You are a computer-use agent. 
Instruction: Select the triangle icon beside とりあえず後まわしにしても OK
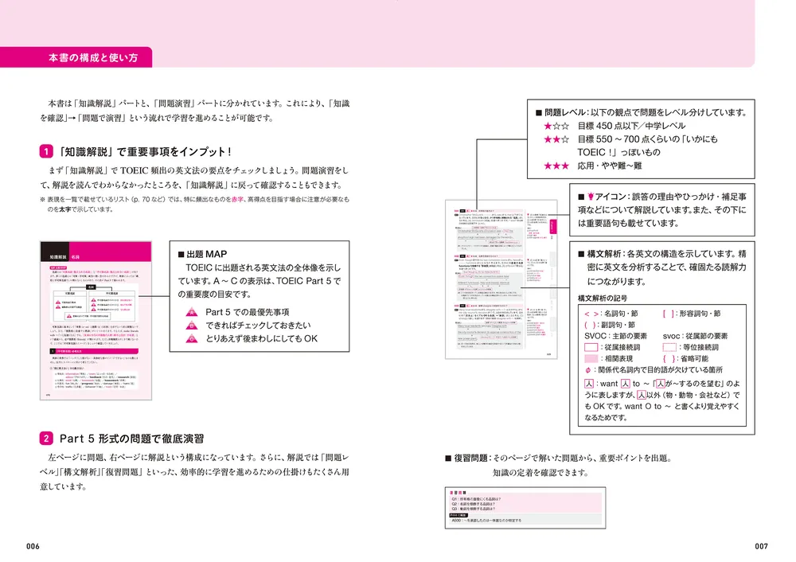click(191, 338)
